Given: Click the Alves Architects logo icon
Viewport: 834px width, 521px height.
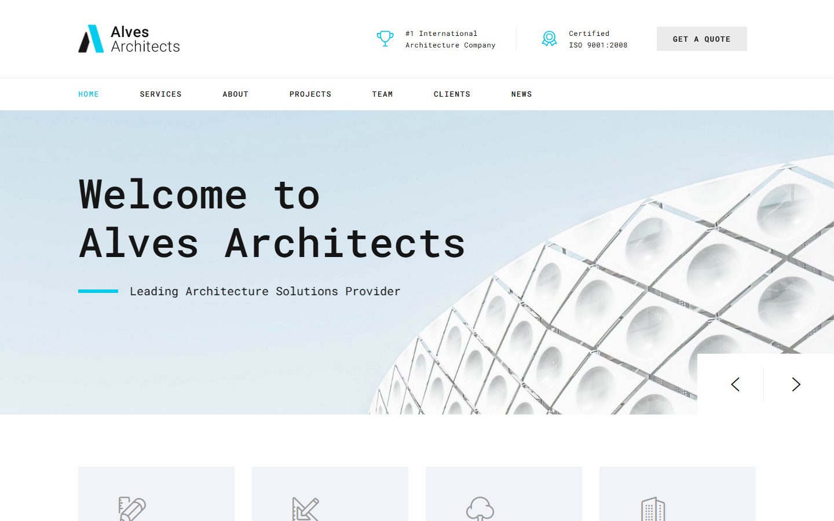Looking at the screenshot, I should click(x=91, y=39).
